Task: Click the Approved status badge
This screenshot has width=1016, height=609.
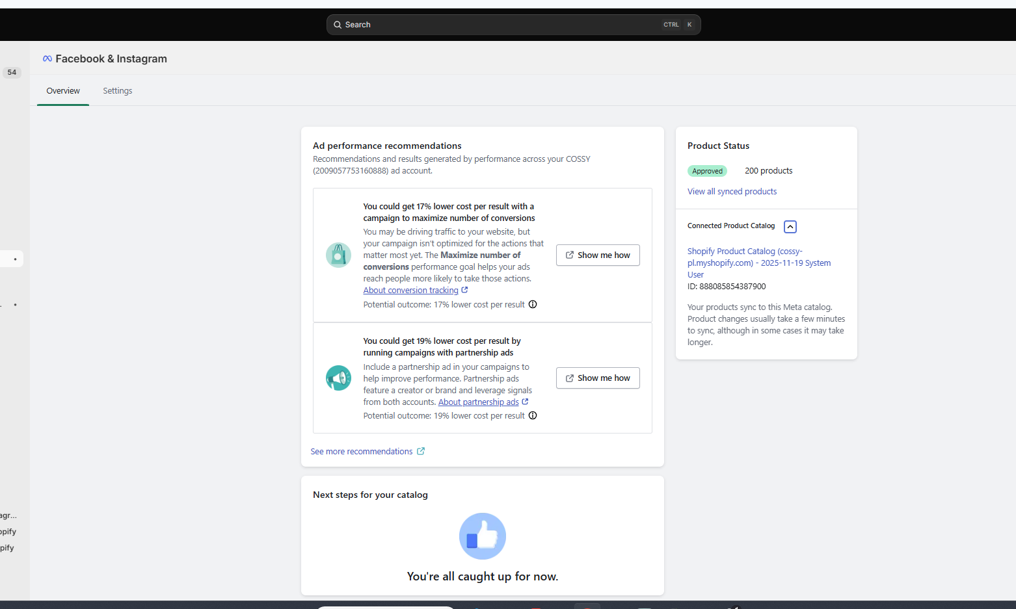Action: tap(707, 171)
